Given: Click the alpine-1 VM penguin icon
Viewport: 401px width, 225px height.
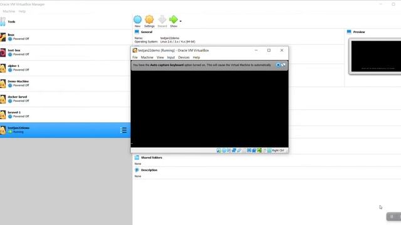Looking at the screenshot, I should tap(3, 68).
